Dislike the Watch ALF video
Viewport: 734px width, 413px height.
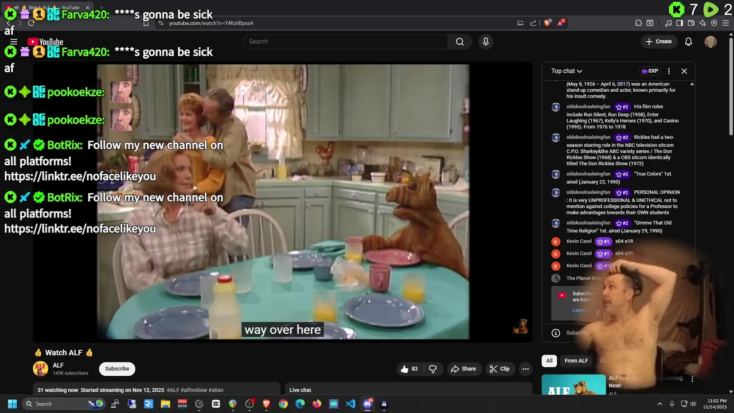point(433,369)
